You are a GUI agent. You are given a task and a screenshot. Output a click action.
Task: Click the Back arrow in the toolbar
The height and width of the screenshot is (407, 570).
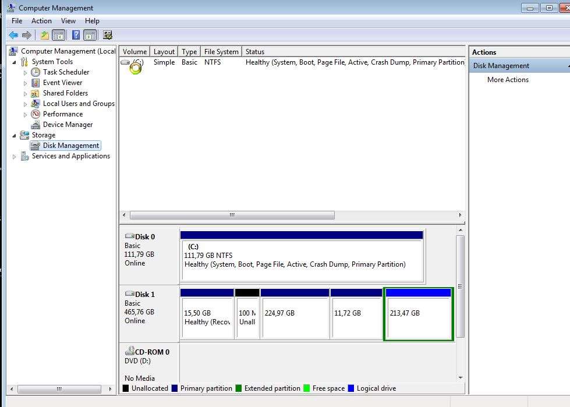pyautogui.click(x=13, y=36)
